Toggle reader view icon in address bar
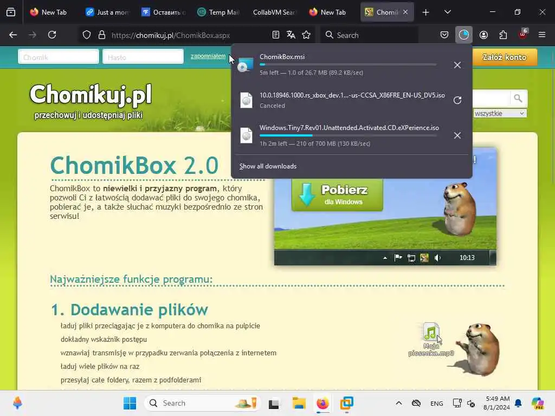This screenshot has height=416, width=555. [276, 35]
